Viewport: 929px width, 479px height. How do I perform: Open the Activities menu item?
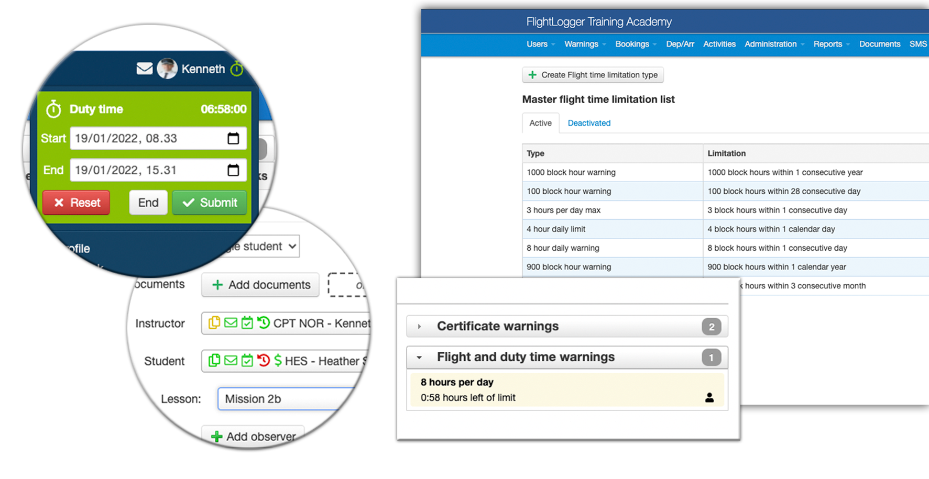click(x=719, y=44)
